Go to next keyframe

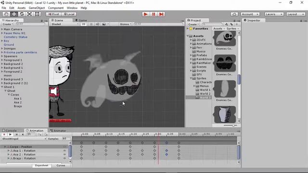coord(23,135)
